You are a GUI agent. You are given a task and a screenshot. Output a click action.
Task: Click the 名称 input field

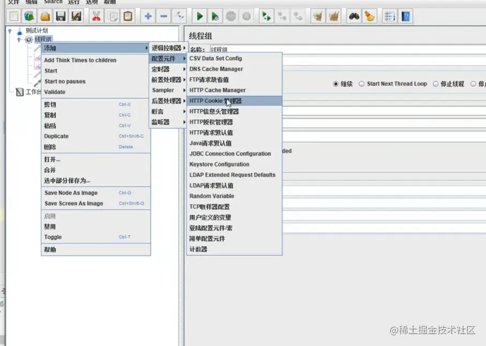(x=348, y=49)
